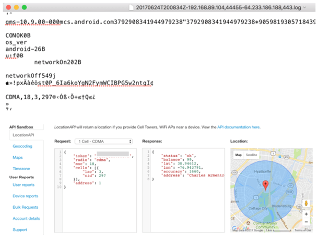318x235 pixels.
Task: Open the Timezone sidebar link
Action: [21, 169]
